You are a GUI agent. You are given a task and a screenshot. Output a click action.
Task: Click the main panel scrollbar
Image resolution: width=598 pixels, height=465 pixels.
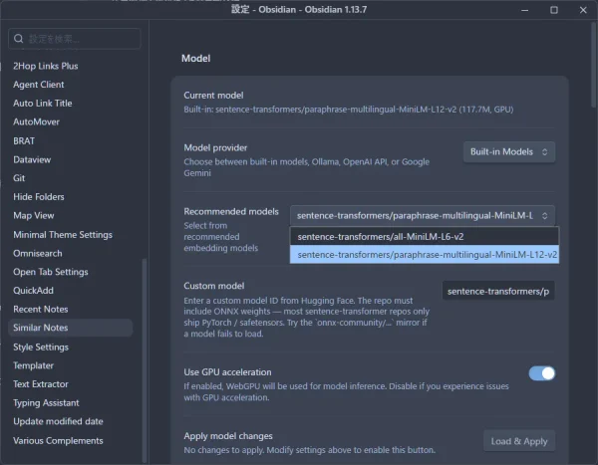click(x=593, y=65)
